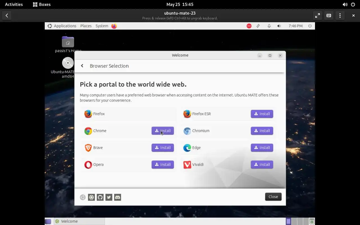Click the Firefox browser logo icon
Viewport: 360px width, 225px height.
88,114
